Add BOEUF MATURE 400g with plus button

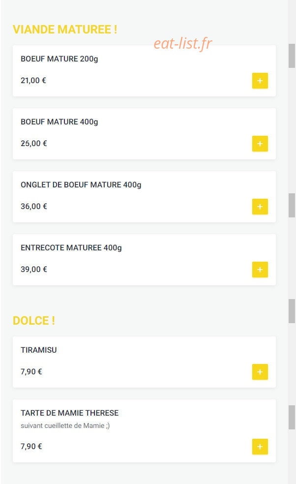tap(260, 144)
